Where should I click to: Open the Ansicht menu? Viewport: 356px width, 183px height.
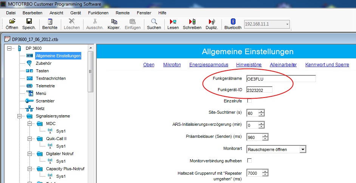point(57,13)
